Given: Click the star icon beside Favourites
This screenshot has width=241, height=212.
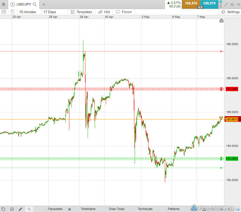Looking at the screenshot, I should [x=70, y=209].
